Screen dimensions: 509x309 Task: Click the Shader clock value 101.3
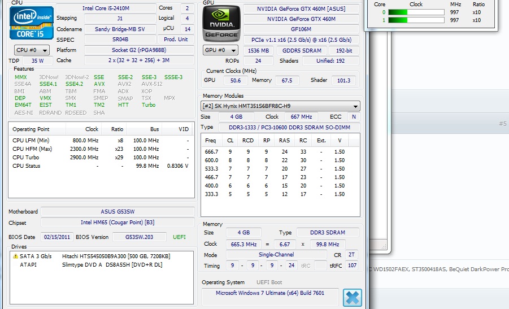(x=344, y=80)
